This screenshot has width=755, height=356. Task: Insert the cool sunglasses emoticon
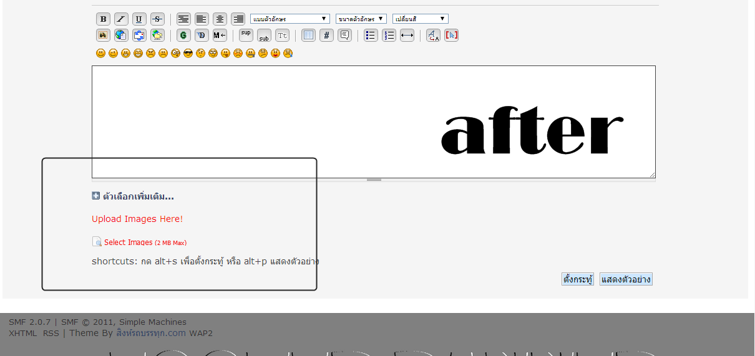[x=188, y=53]
